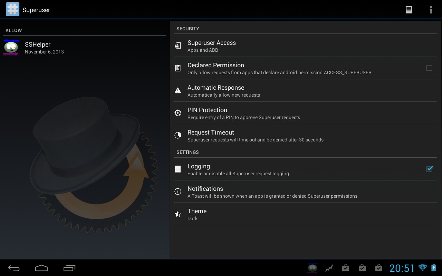Click the Superuser hash app icon

click(12, 10)
